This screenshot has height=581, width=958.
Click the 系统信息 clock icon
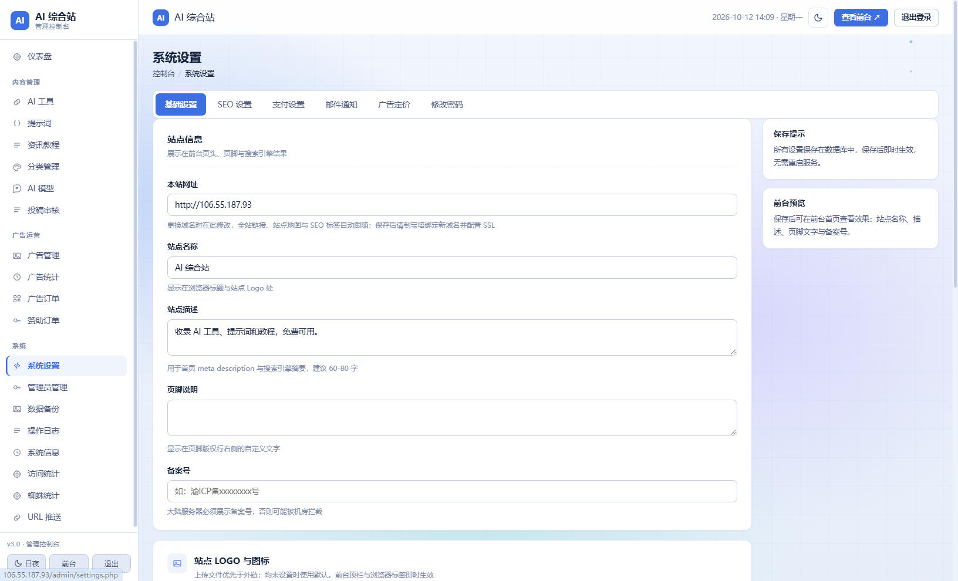17,453
